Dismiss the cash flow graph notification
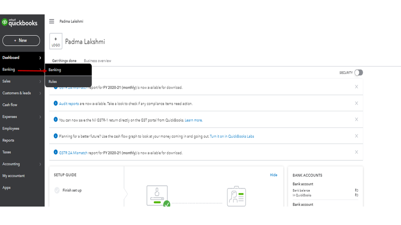The image size is (401, 225). [356, 136]
